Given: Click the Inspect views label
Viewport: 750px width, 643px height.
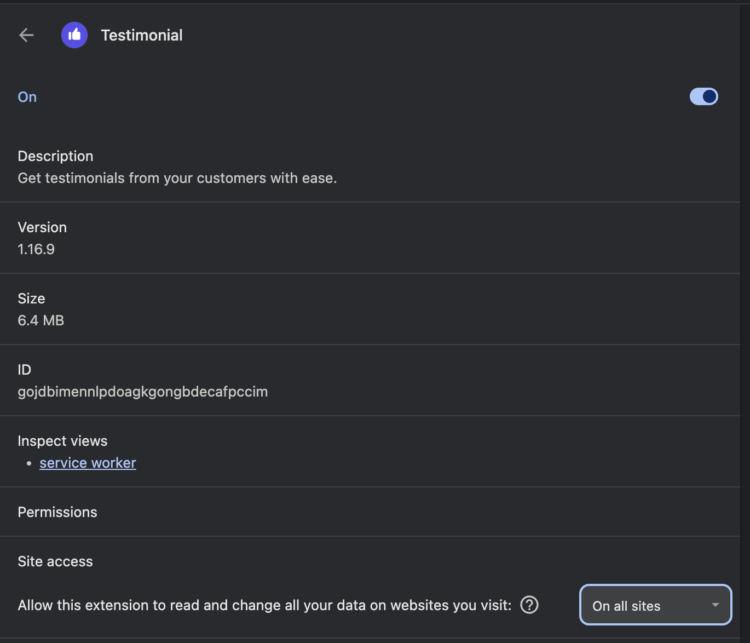Looking at the screenshot, I should click(62, 441).
